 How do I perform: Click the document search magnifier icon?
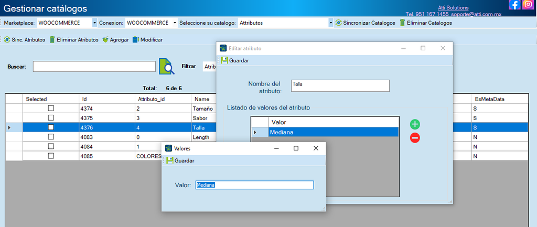(x=167, y=67)
